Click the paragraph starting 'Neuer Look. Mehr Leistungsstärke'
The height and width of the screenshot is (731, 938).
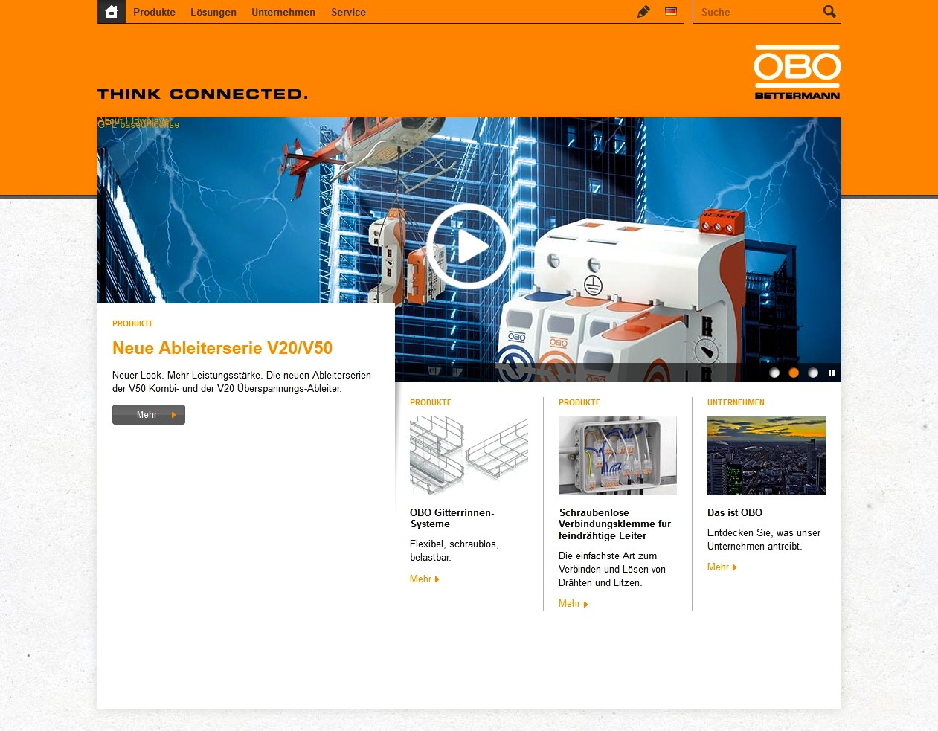(242, 382)
